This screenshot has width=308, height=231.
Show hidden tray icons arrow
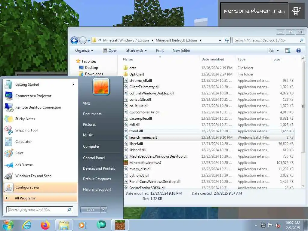coord(256,225)
